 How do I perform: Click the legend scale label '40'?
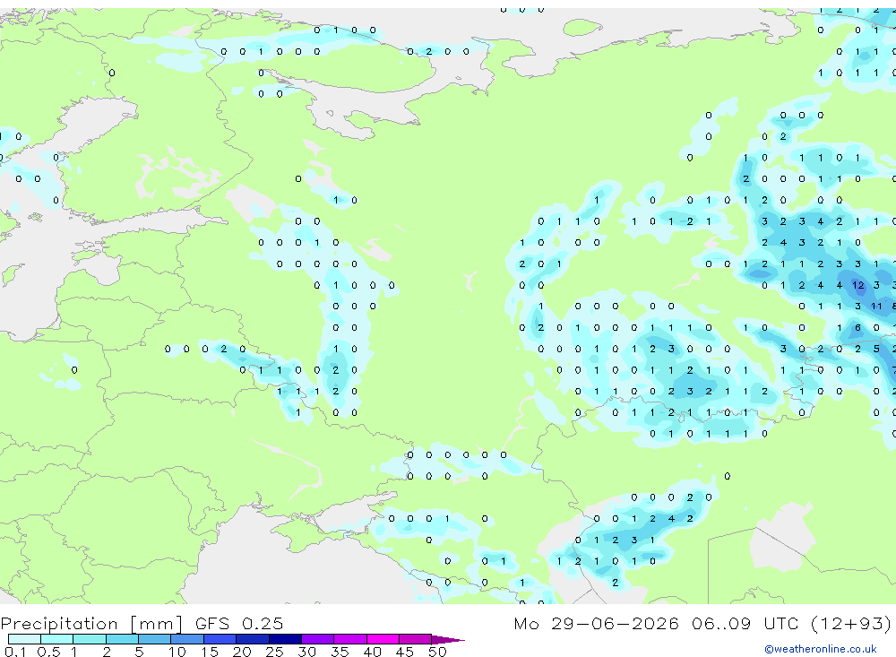372,652
